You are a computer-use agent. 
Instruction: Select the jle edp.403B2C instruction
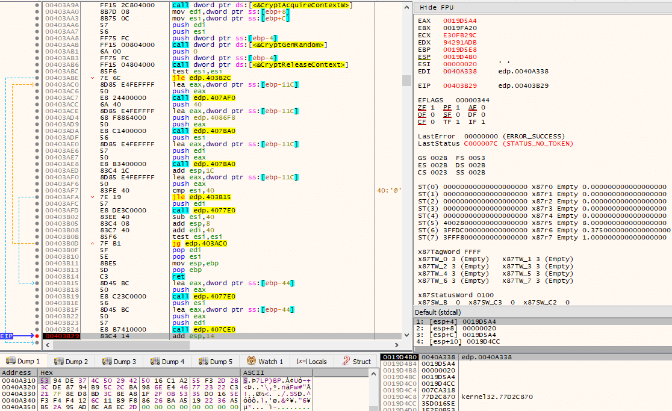pos(202,78)
